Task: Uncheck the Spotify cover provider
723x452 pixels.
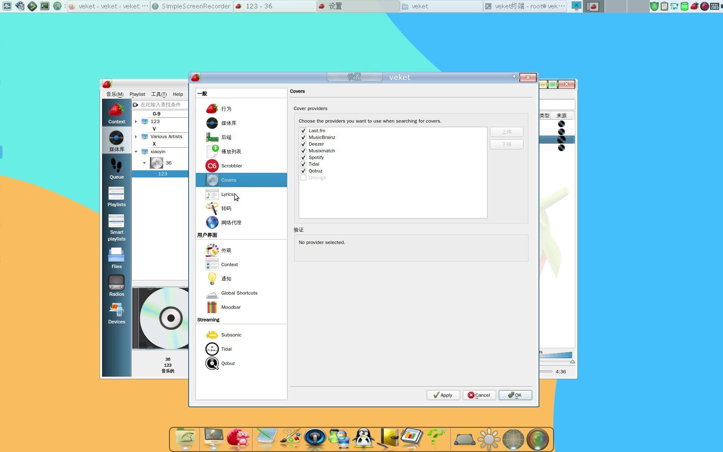Action: coord(303,157)
